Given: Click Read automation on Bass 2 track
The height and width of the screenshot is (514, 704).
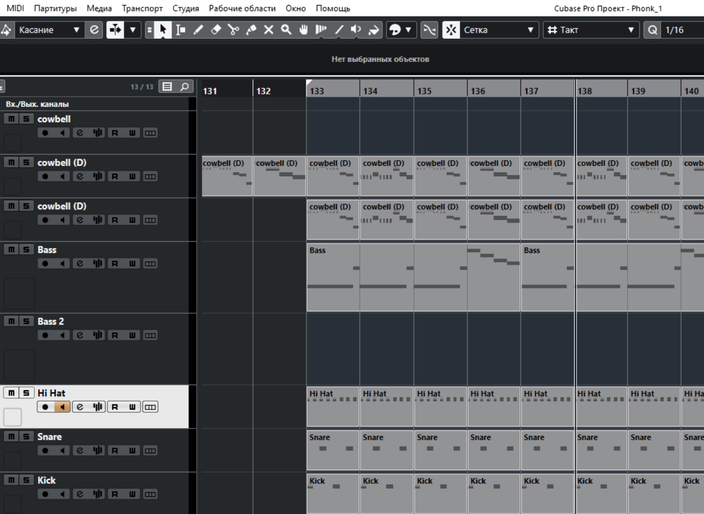Looking at the screenshot, I should [x=114, y=336].
